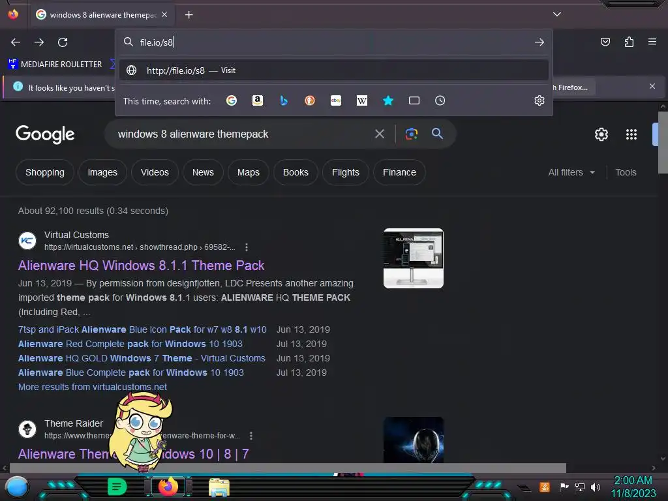The height and width of the screenshot is (501, 668).
Task: Expand the list all tabs chevron
Action: pyautogui.click(x=557, y=14)
